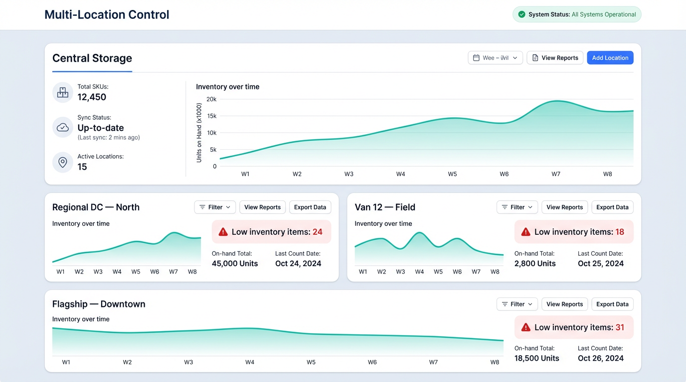Open the Filter dropdown for Flagship Downtown
686x382 pixels.
click(x=517, y=304)
